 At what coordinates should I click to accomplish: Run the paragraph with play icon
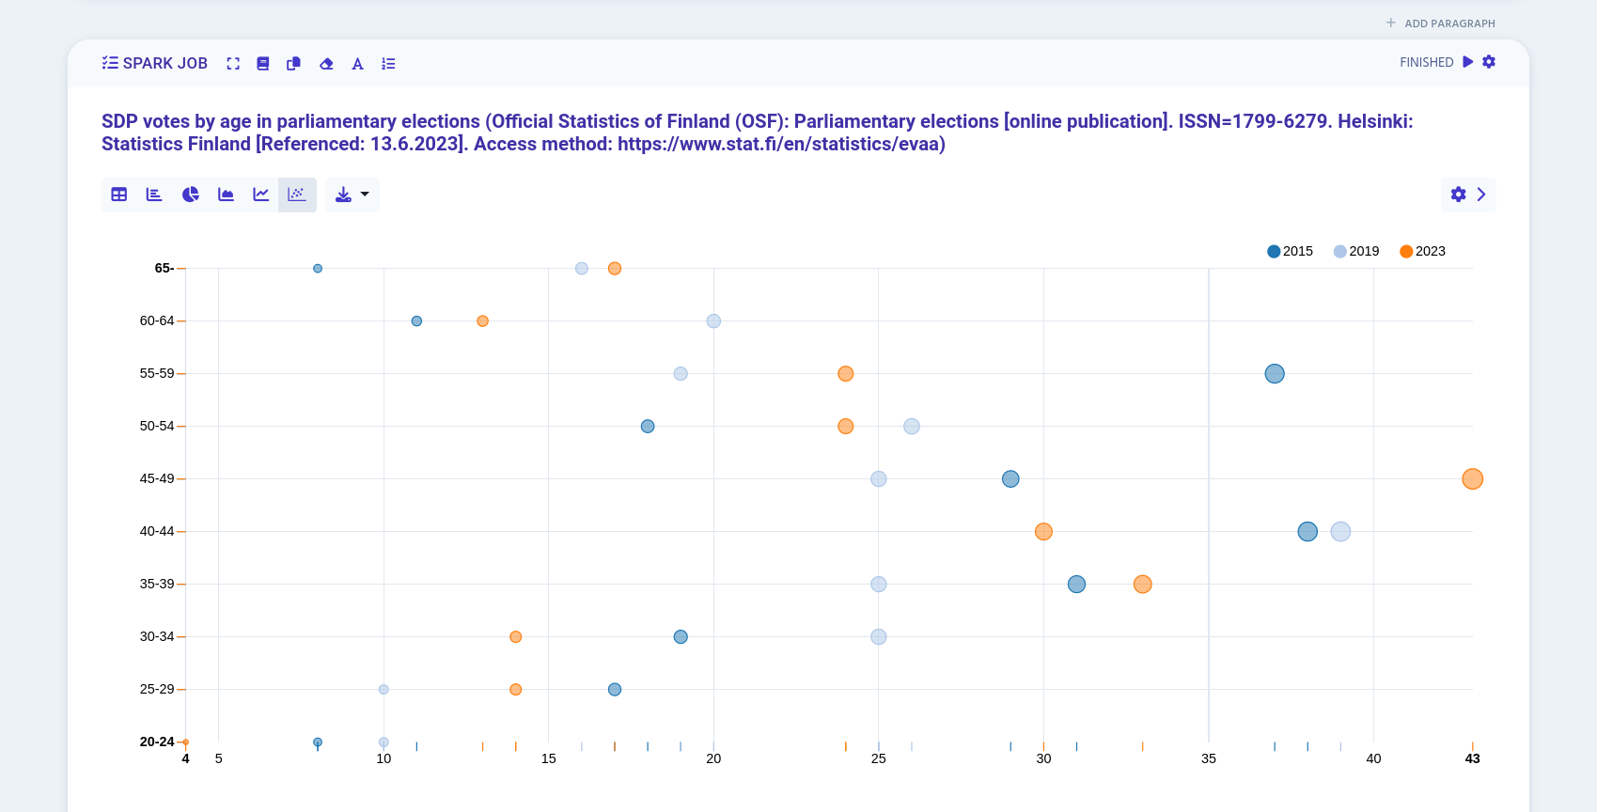1468,62
